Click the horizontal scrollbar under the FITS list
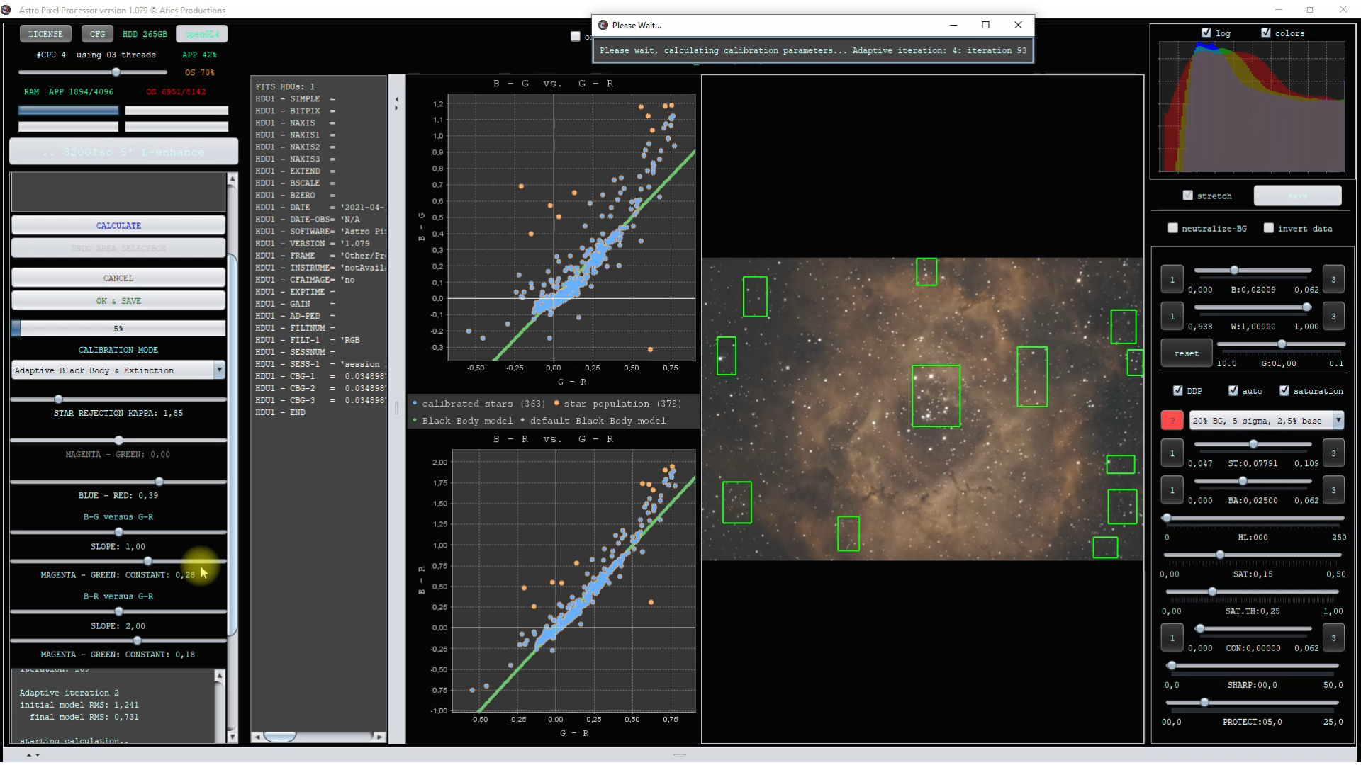1361x765 pixels. 281,736
